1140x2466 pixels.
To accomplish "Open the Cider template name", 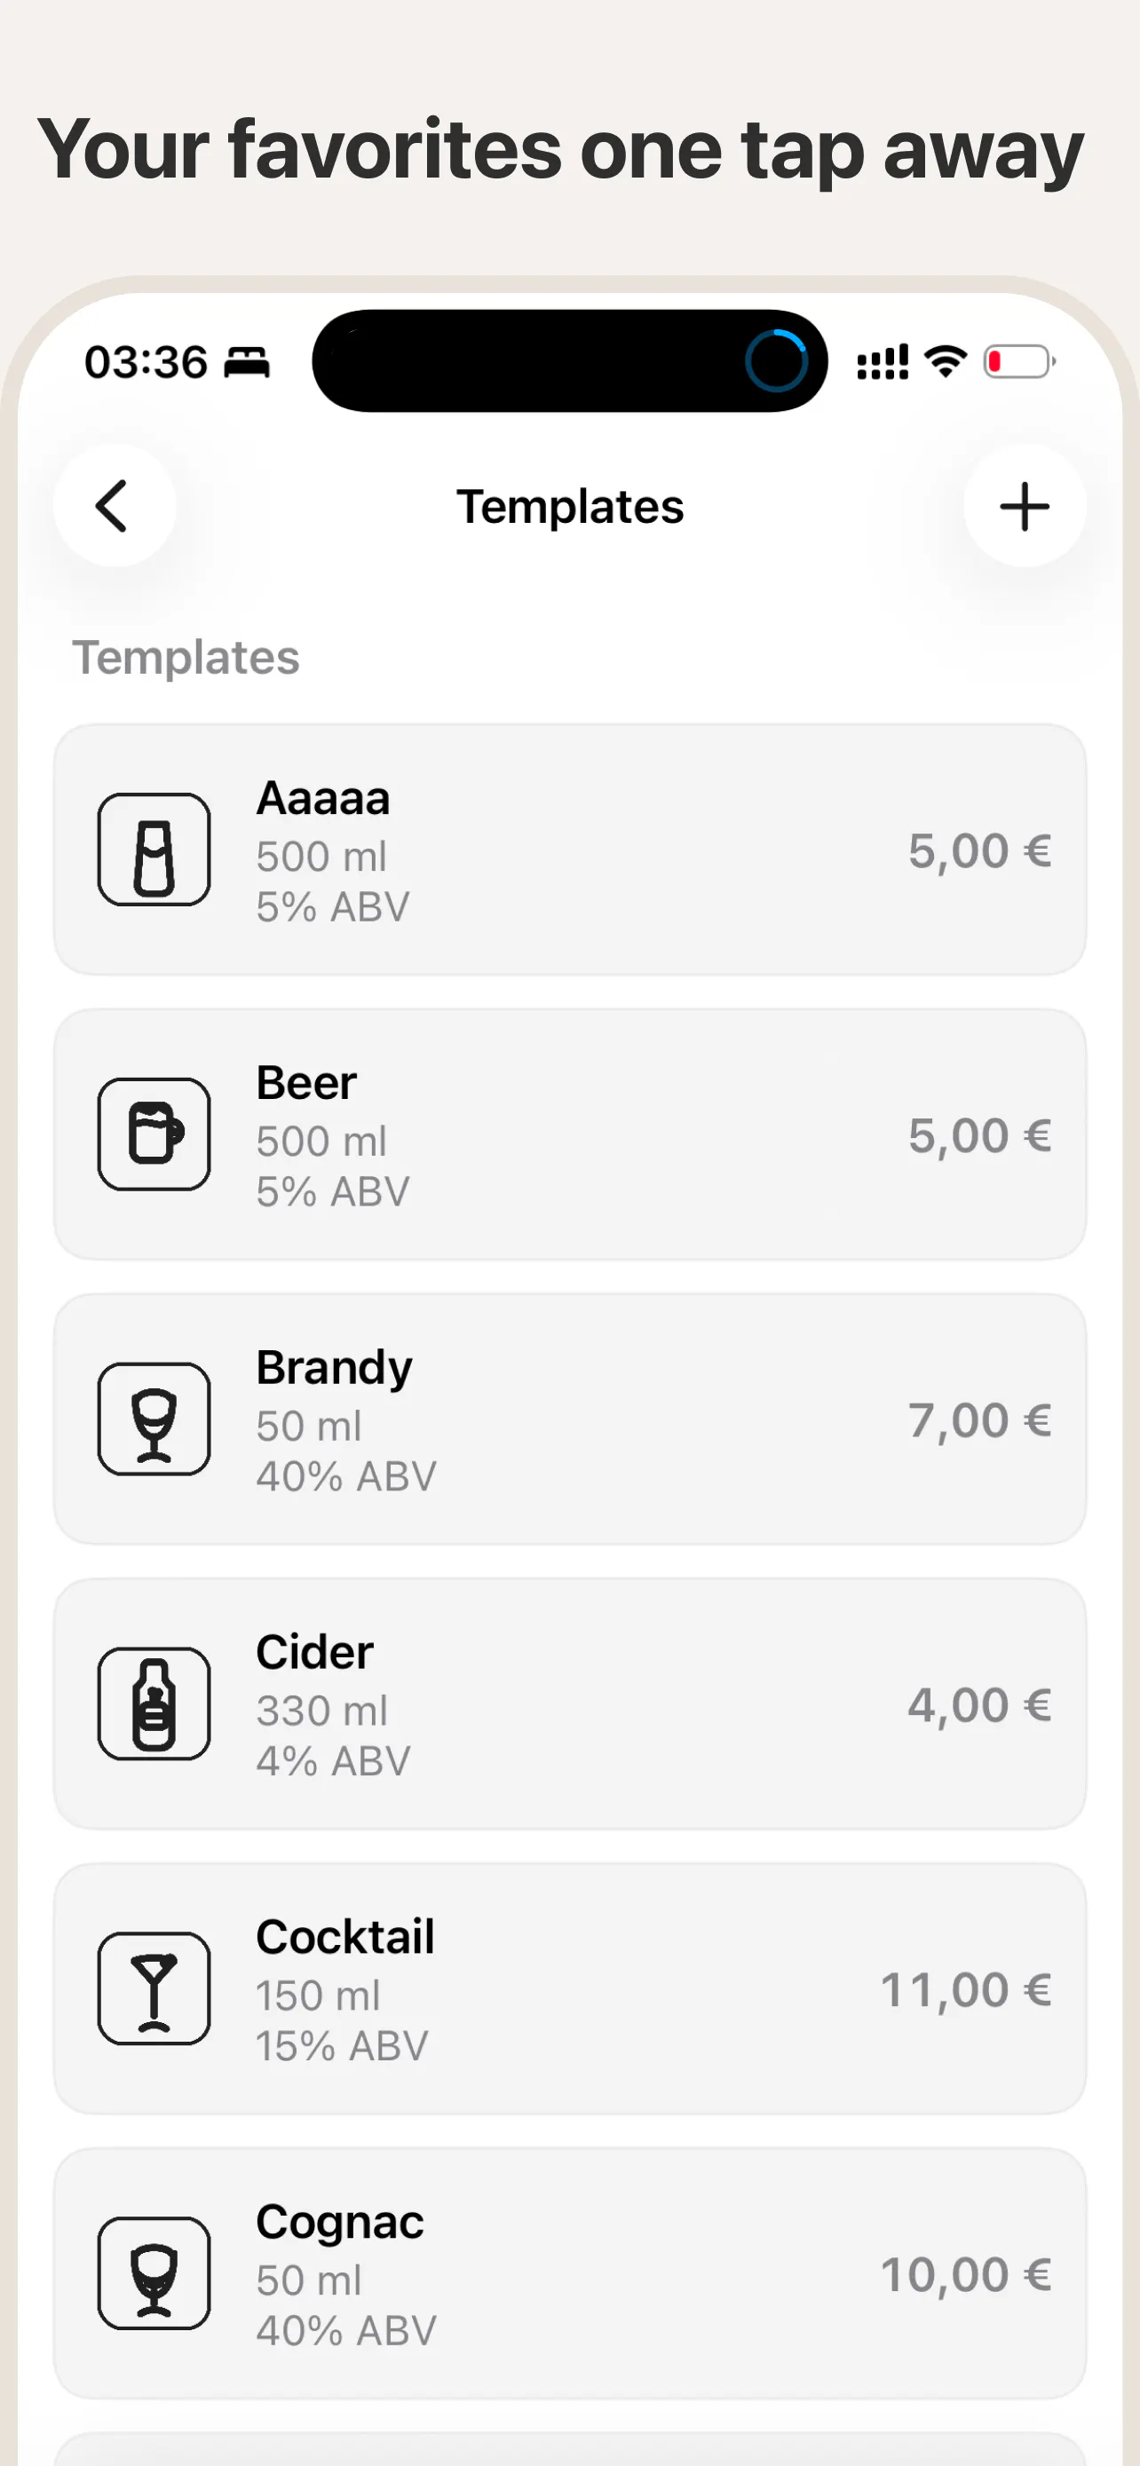I will coord(314,1652).
